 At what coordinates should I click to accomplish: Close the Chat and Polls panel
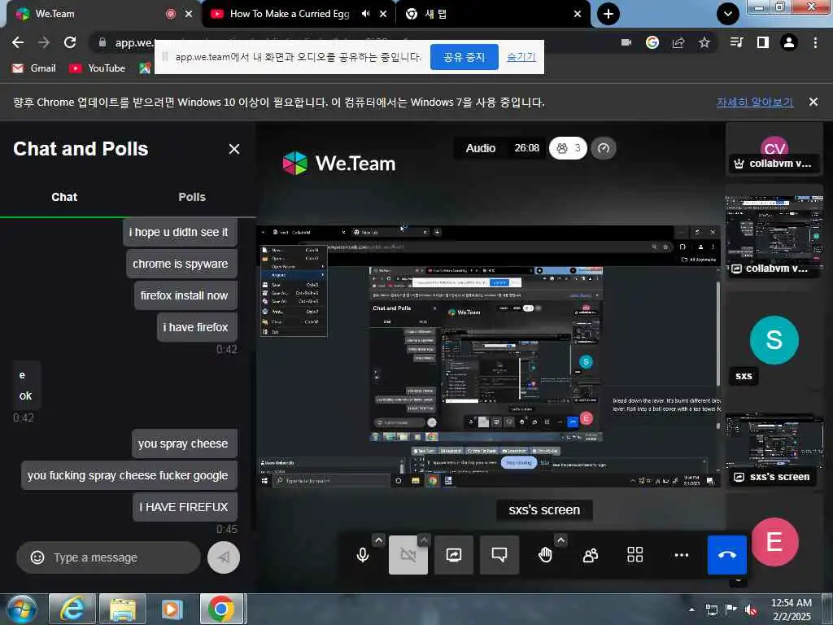tap(234, 150)
